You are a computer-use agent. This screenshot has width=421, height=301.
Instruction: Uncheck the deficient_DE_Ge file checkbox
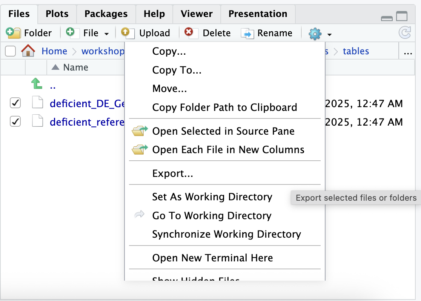[x=15, y=103]
